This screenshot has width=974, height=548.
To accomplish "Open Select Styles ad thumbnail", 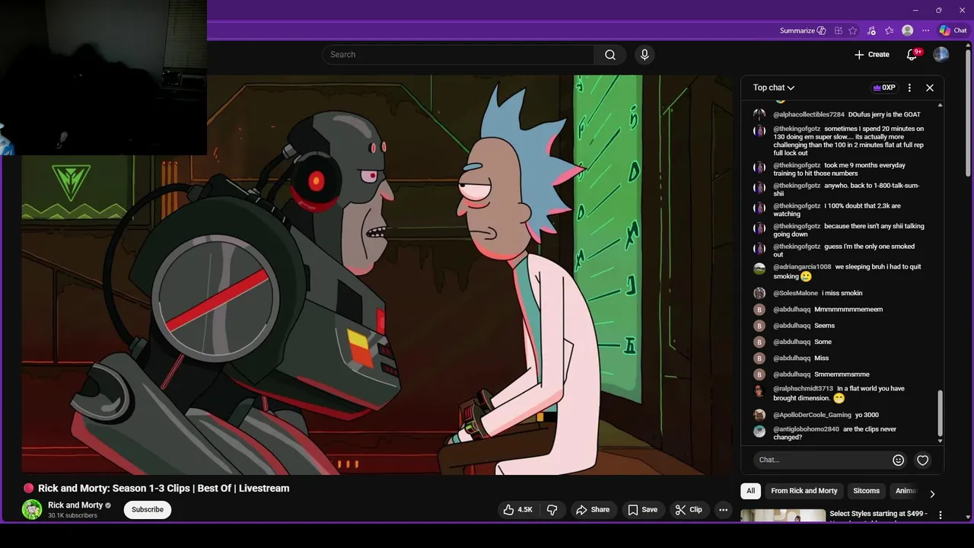I will coord(783,515).
